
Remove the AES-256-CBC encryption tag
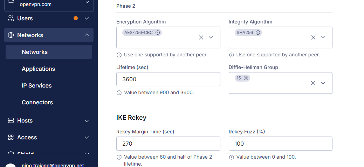157,33
